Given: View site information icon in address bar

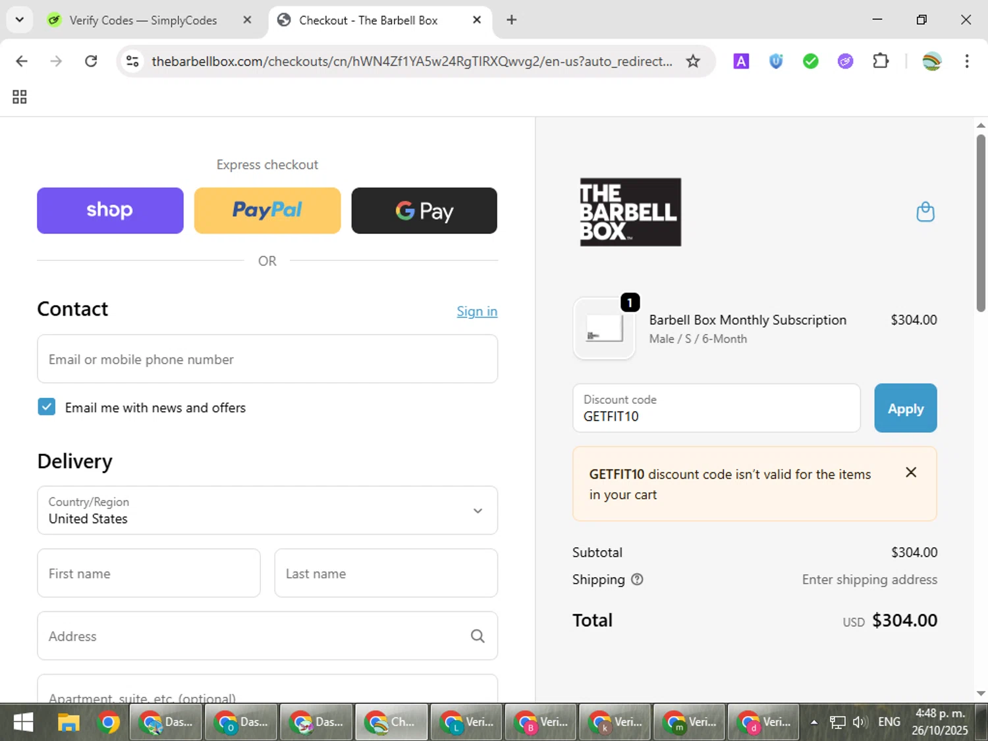Looking at the screenshot, I should point(132,61).
